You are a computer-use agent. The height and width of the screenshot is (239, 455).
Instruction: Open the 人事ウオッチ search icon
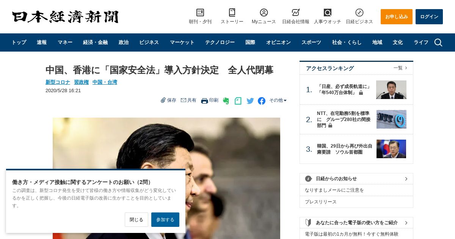(x=328, y=13)
